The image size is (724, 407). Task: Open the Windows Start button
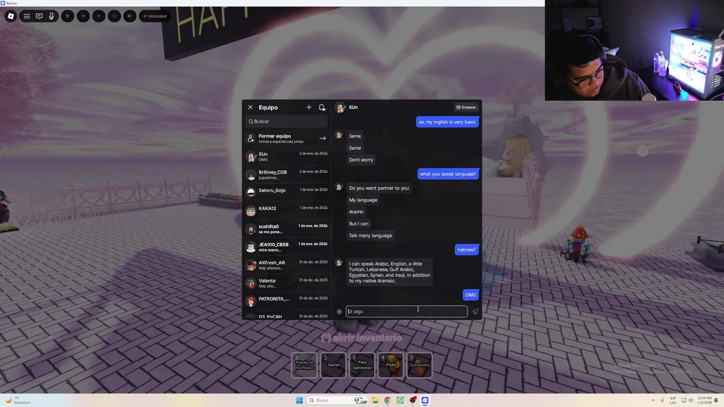pos(299,400)
